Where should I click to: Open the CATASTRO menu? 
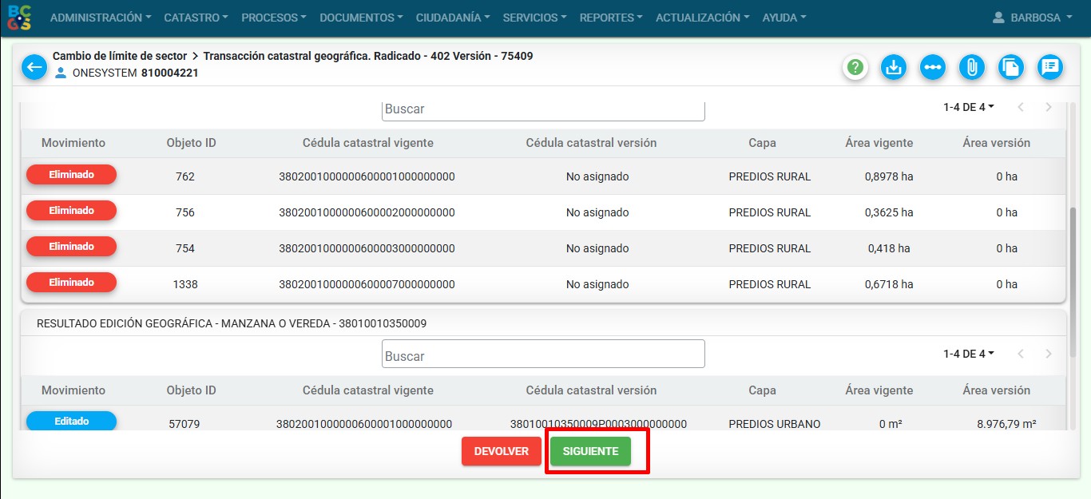tap(196, 18)
